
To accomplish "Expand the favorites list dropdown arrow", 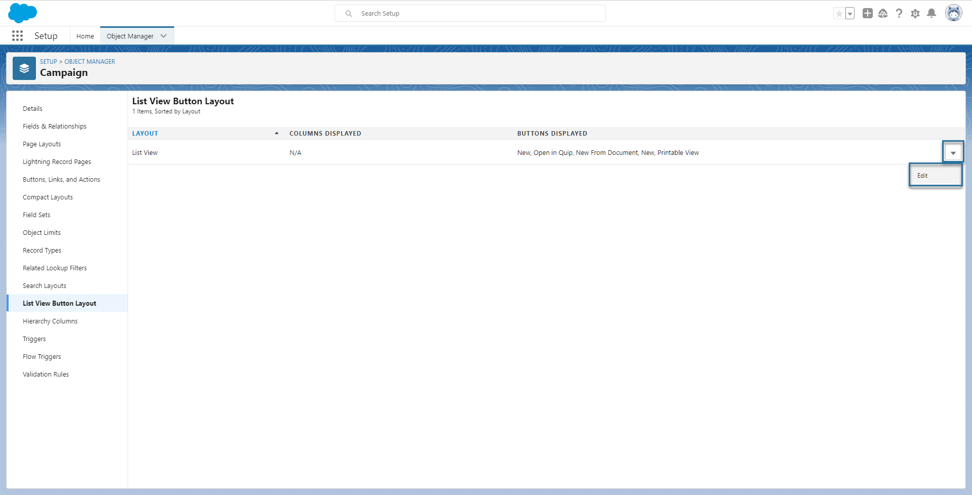I will (x=850, y=13).
